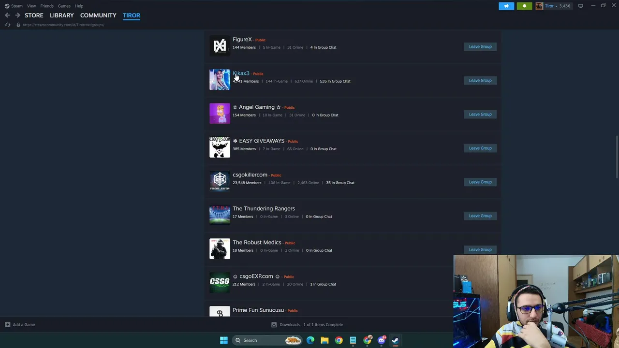Click '144 Members' under FigureX
The width and height of the screenshot is (619, 348).
(x=244, y=47)
